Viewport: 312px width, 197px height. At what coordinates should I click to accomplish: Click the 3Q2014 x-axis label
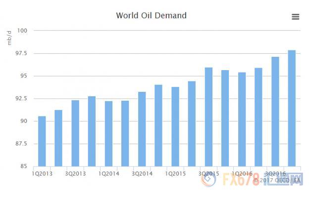click(142, 174)
